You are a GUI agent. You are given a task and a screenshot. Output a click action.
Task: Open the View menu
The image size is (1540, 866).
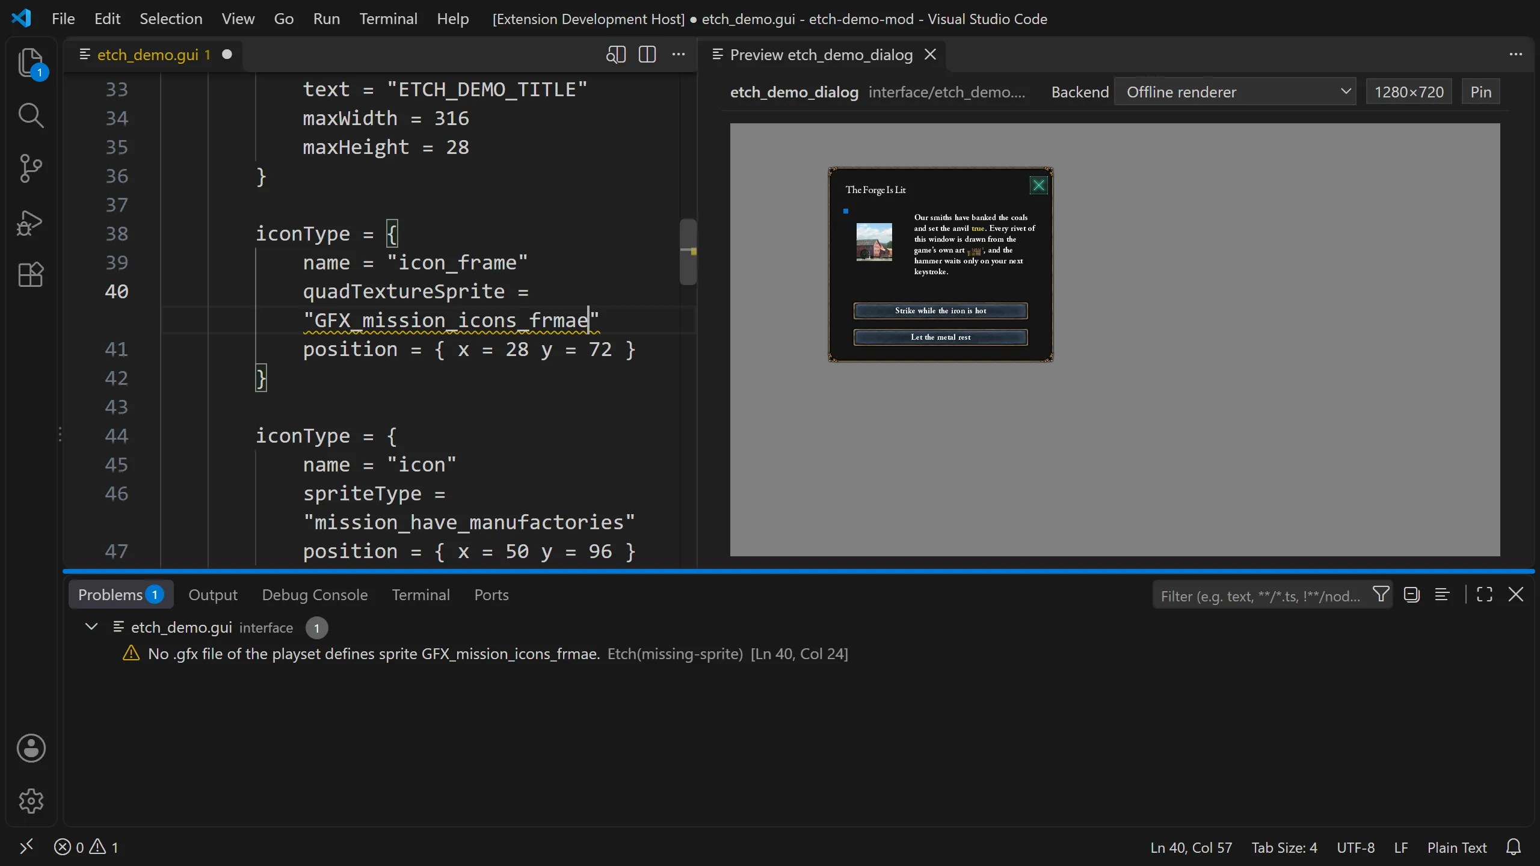pyautogui.click(x=238, y=19)
